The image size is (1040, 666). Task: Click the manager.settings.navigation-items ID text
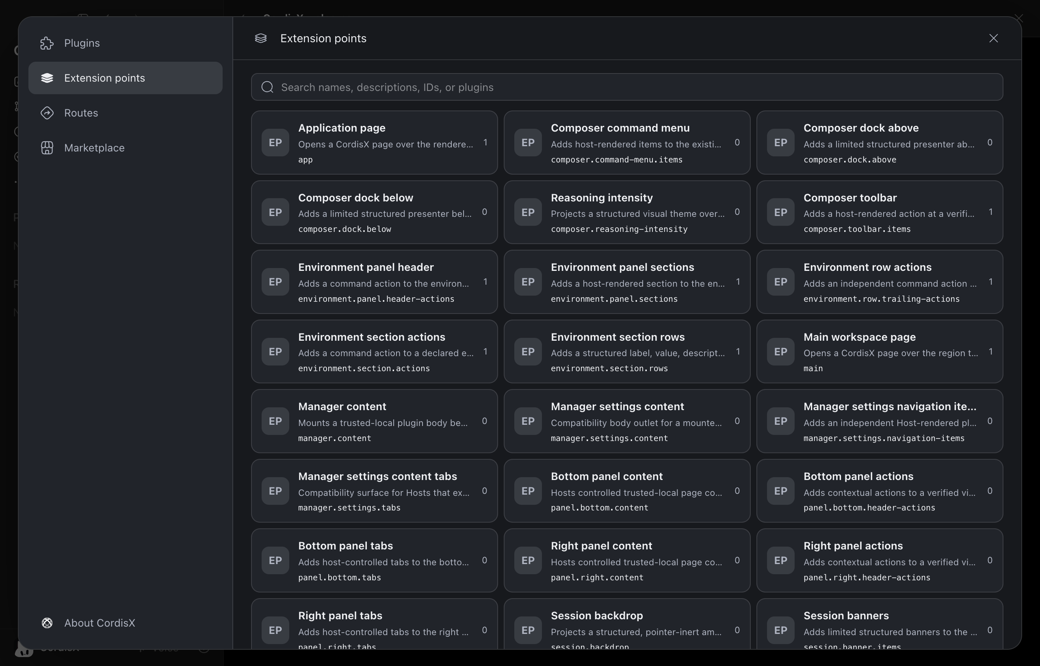[884, 438]
